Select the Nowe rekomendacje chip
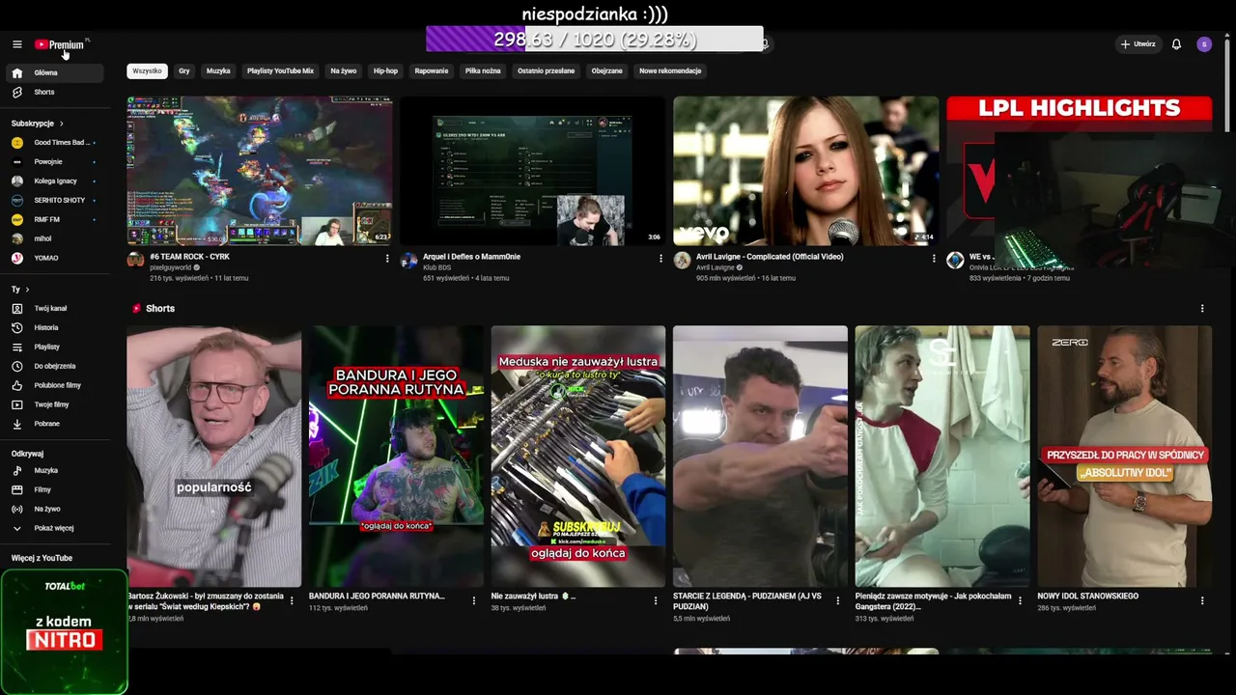Screen dimensions: 1236x695 coord(670,70)
